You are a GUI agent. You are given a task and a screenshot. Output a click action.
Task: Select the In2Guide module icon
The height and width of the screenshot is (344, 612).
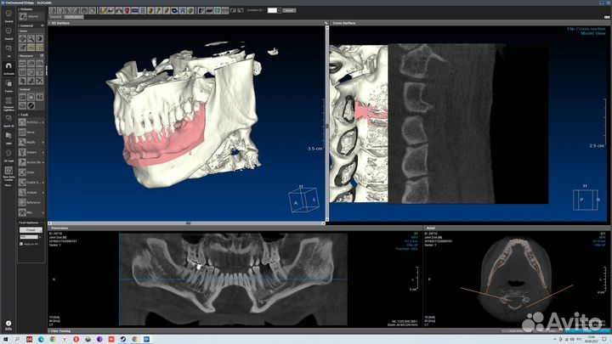pos(8,67)
